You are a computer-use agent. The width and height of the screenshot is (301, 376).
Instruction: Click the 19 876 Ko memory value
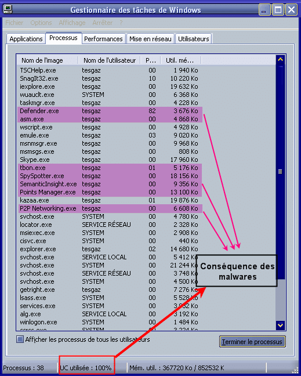184,200
